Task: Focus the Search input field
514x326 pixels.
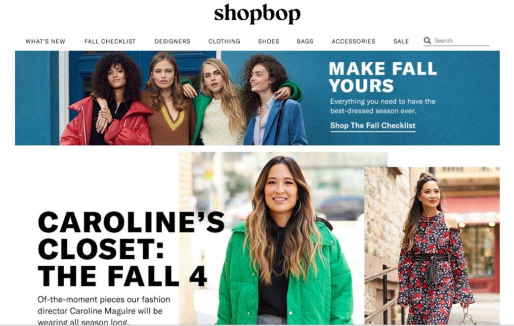Action: pos(461,41)
